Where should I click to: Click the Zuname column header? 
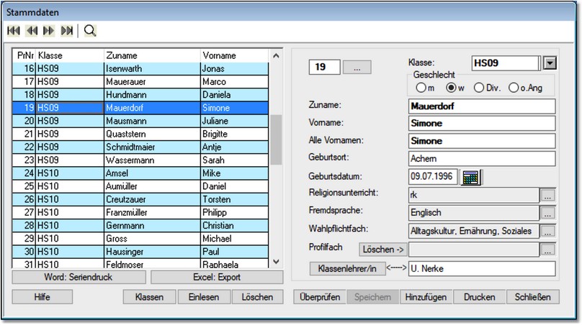click(x=152, y=55)
